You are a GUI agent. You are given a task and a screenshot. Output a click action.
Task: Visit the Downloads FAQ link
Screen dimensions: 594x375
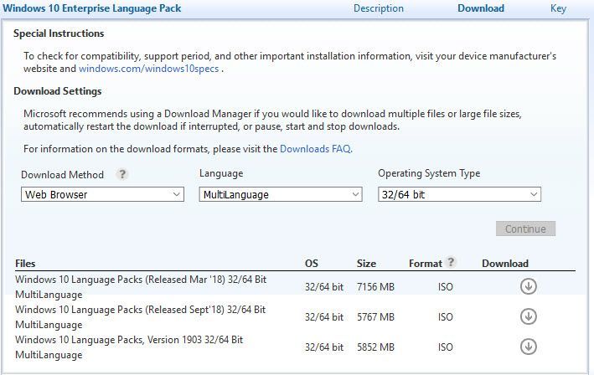pyautogui.click(x=315, y=149)
